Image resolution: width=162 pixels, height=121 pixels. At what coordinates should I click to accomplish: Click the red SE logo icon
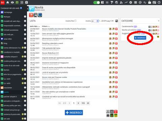click(x=2, y=2)
